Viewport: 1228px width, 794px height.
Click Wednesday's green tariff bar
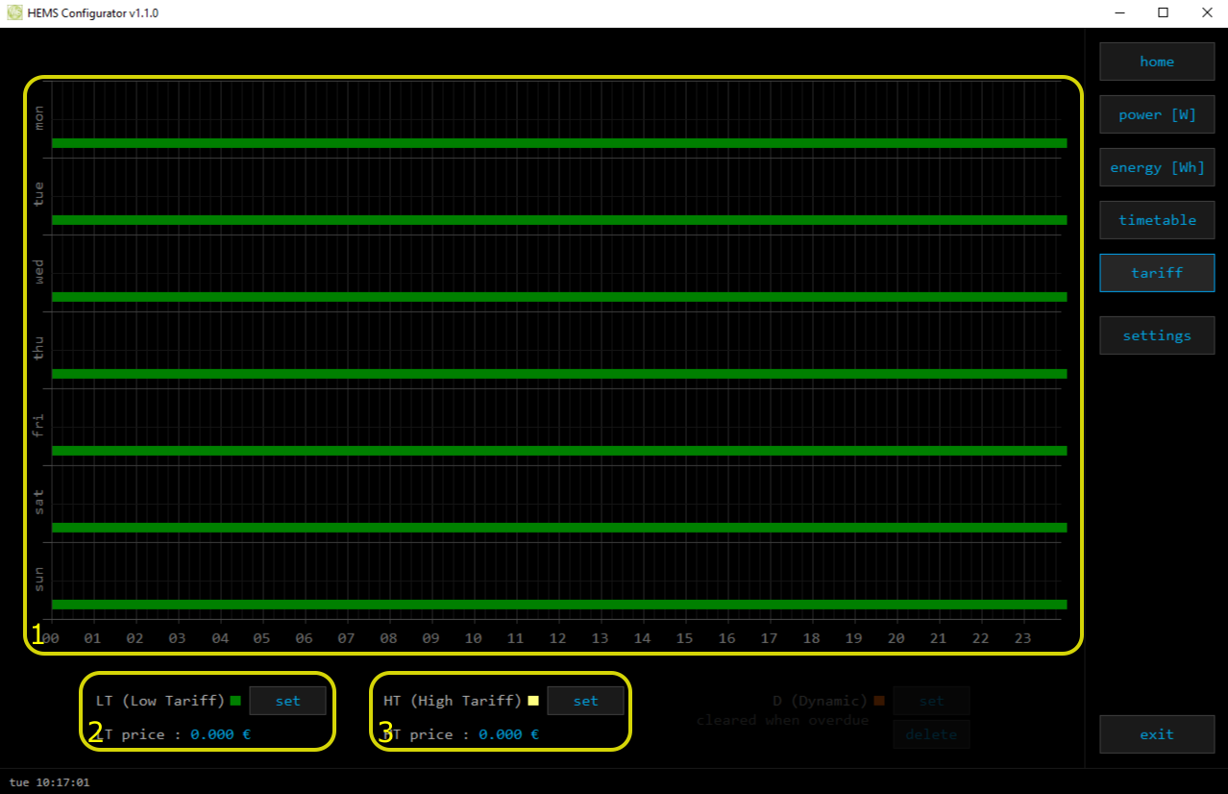559,297
